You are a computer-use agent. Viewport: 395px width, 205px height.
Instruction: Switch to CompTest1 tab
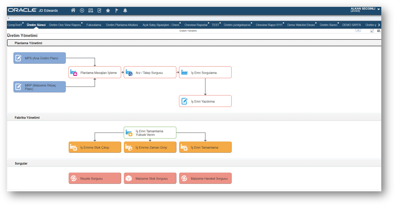point(15,25)
